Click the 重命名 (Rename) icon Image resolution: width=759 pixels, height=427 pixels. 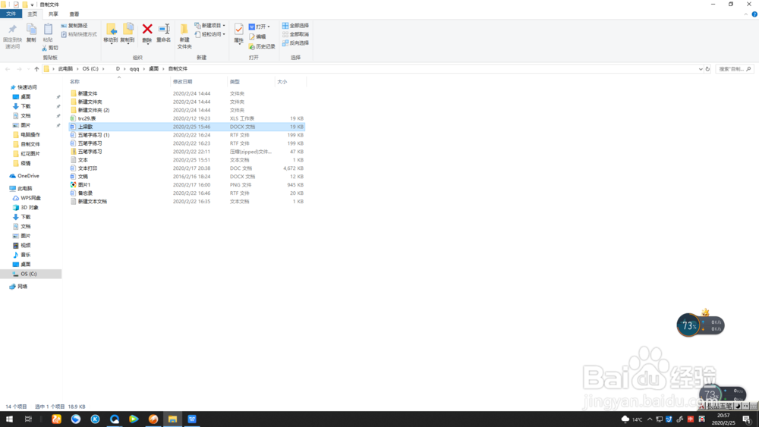(x=164, y=29)
